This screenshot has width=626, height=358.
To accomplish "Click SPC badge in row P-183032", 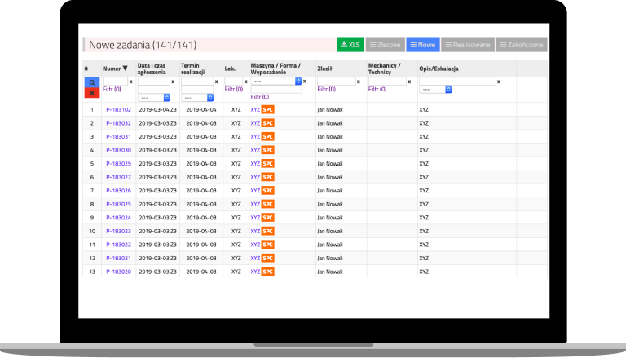I will click(x=268, y=123).
